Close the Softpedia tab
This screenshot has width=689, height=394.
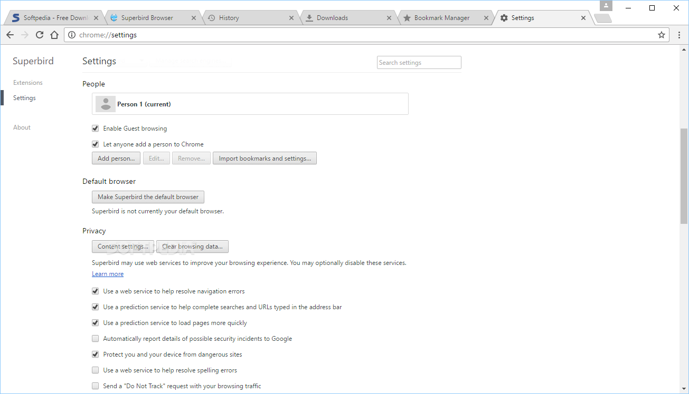(x=96, y=18)
